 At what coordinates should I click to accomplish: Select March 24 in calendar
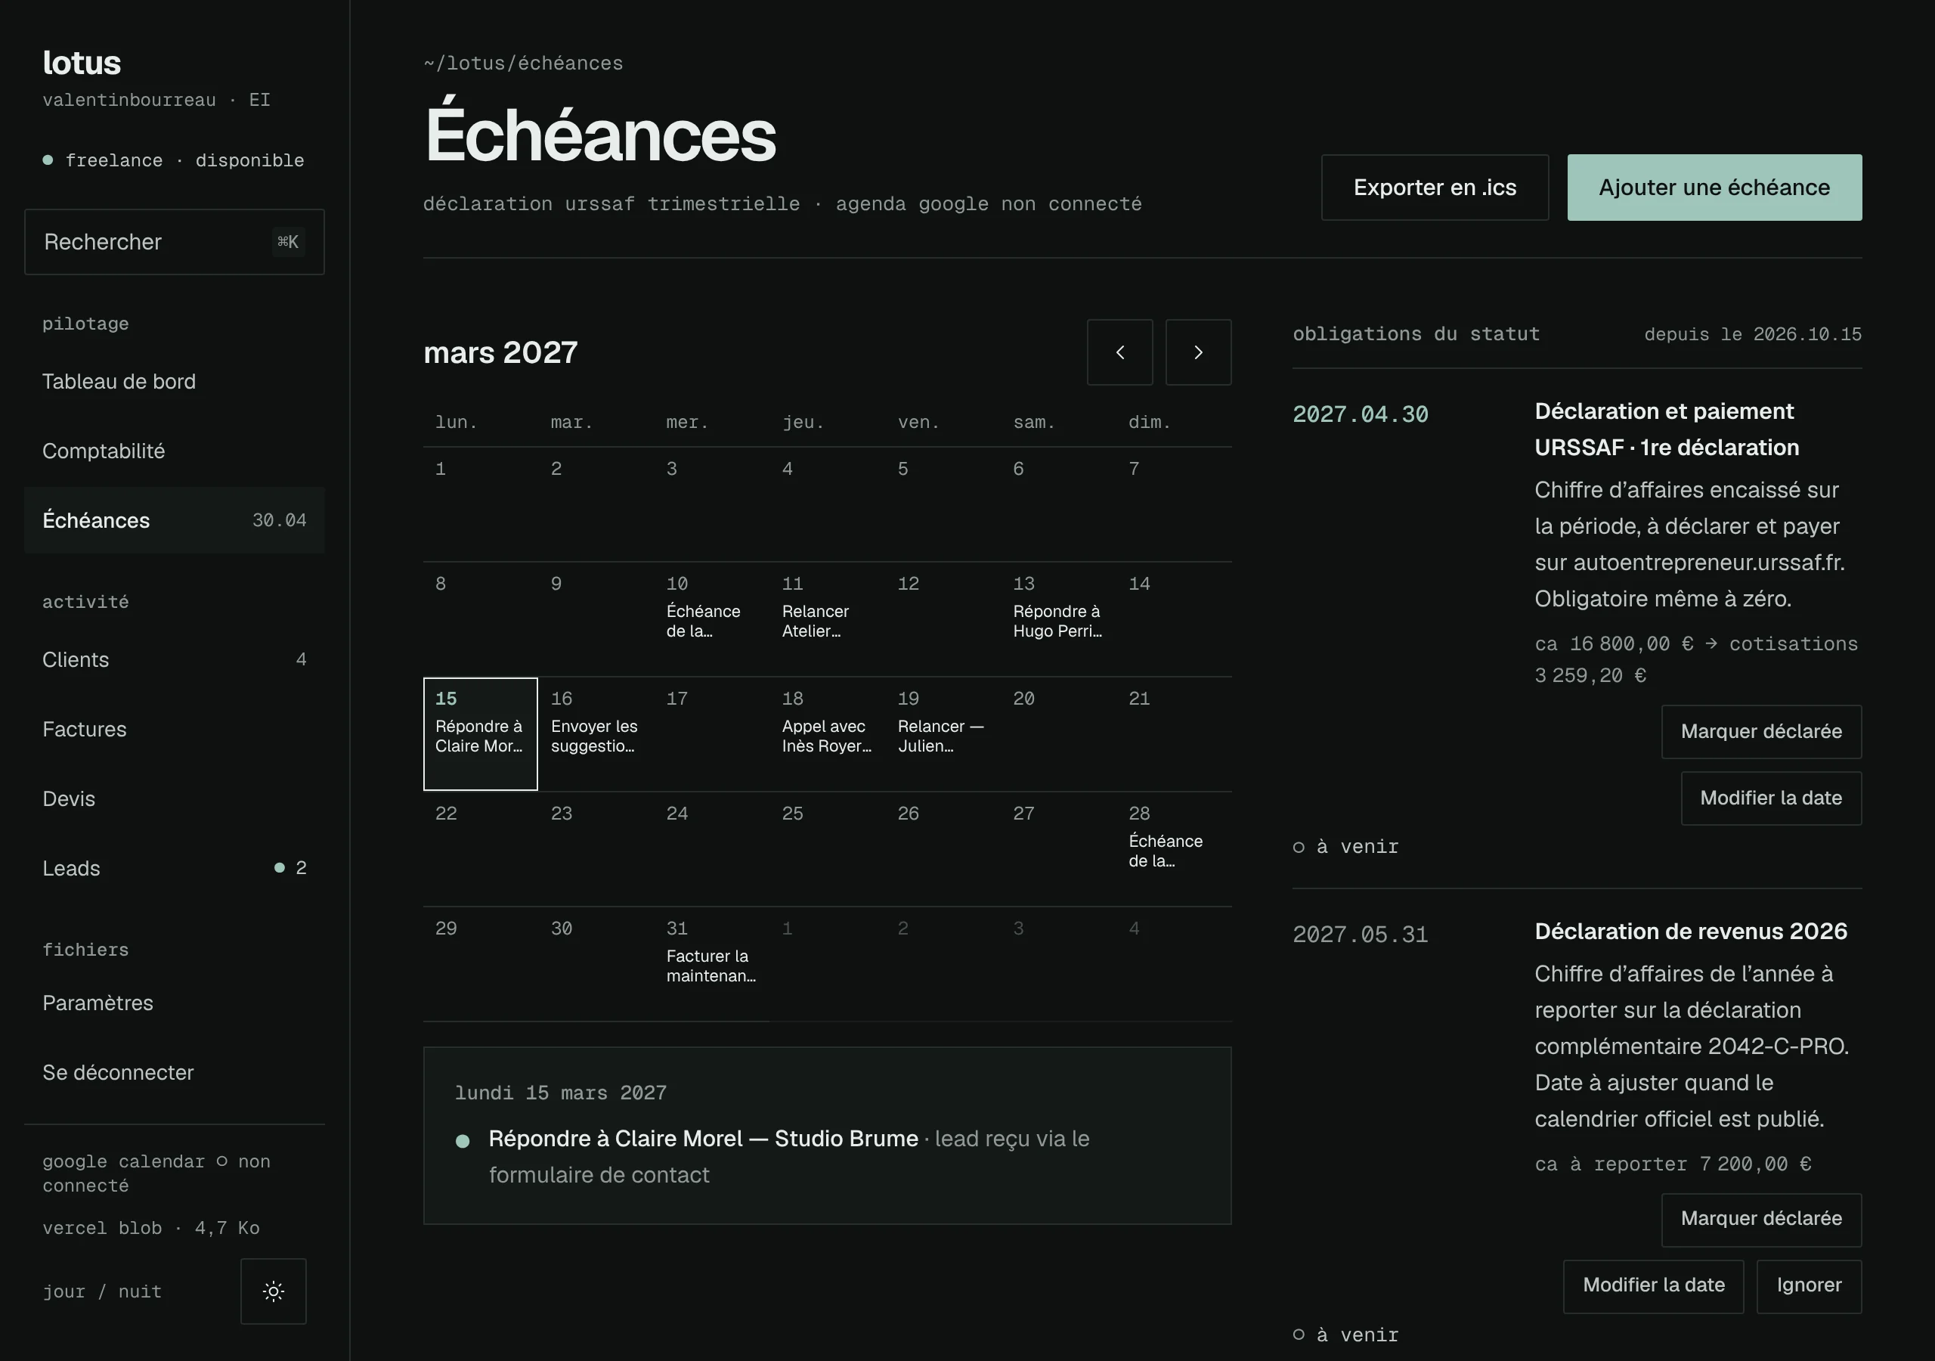pos(711,849)
